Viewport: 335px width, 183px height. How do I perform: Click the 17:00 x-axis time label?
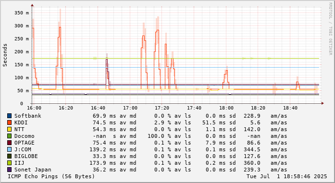tap(130, 108)
